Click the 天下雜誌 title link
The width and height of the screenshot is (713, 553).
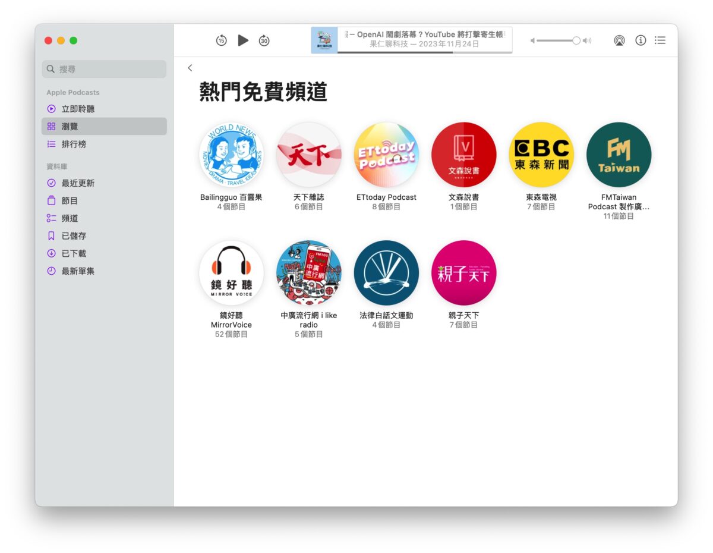309,197
